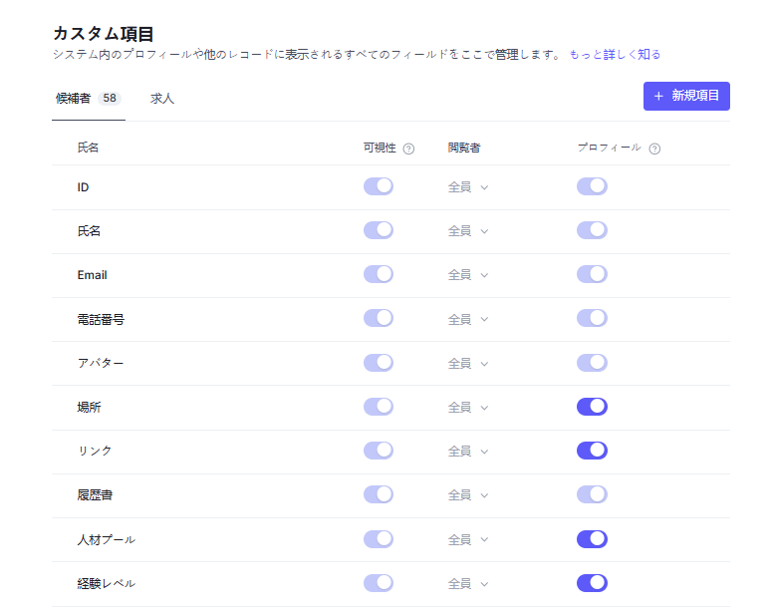Viewport: 773px width, 616px height.
Task: Turn off profile toggle for 人材プール
Action: pos(592,539)
